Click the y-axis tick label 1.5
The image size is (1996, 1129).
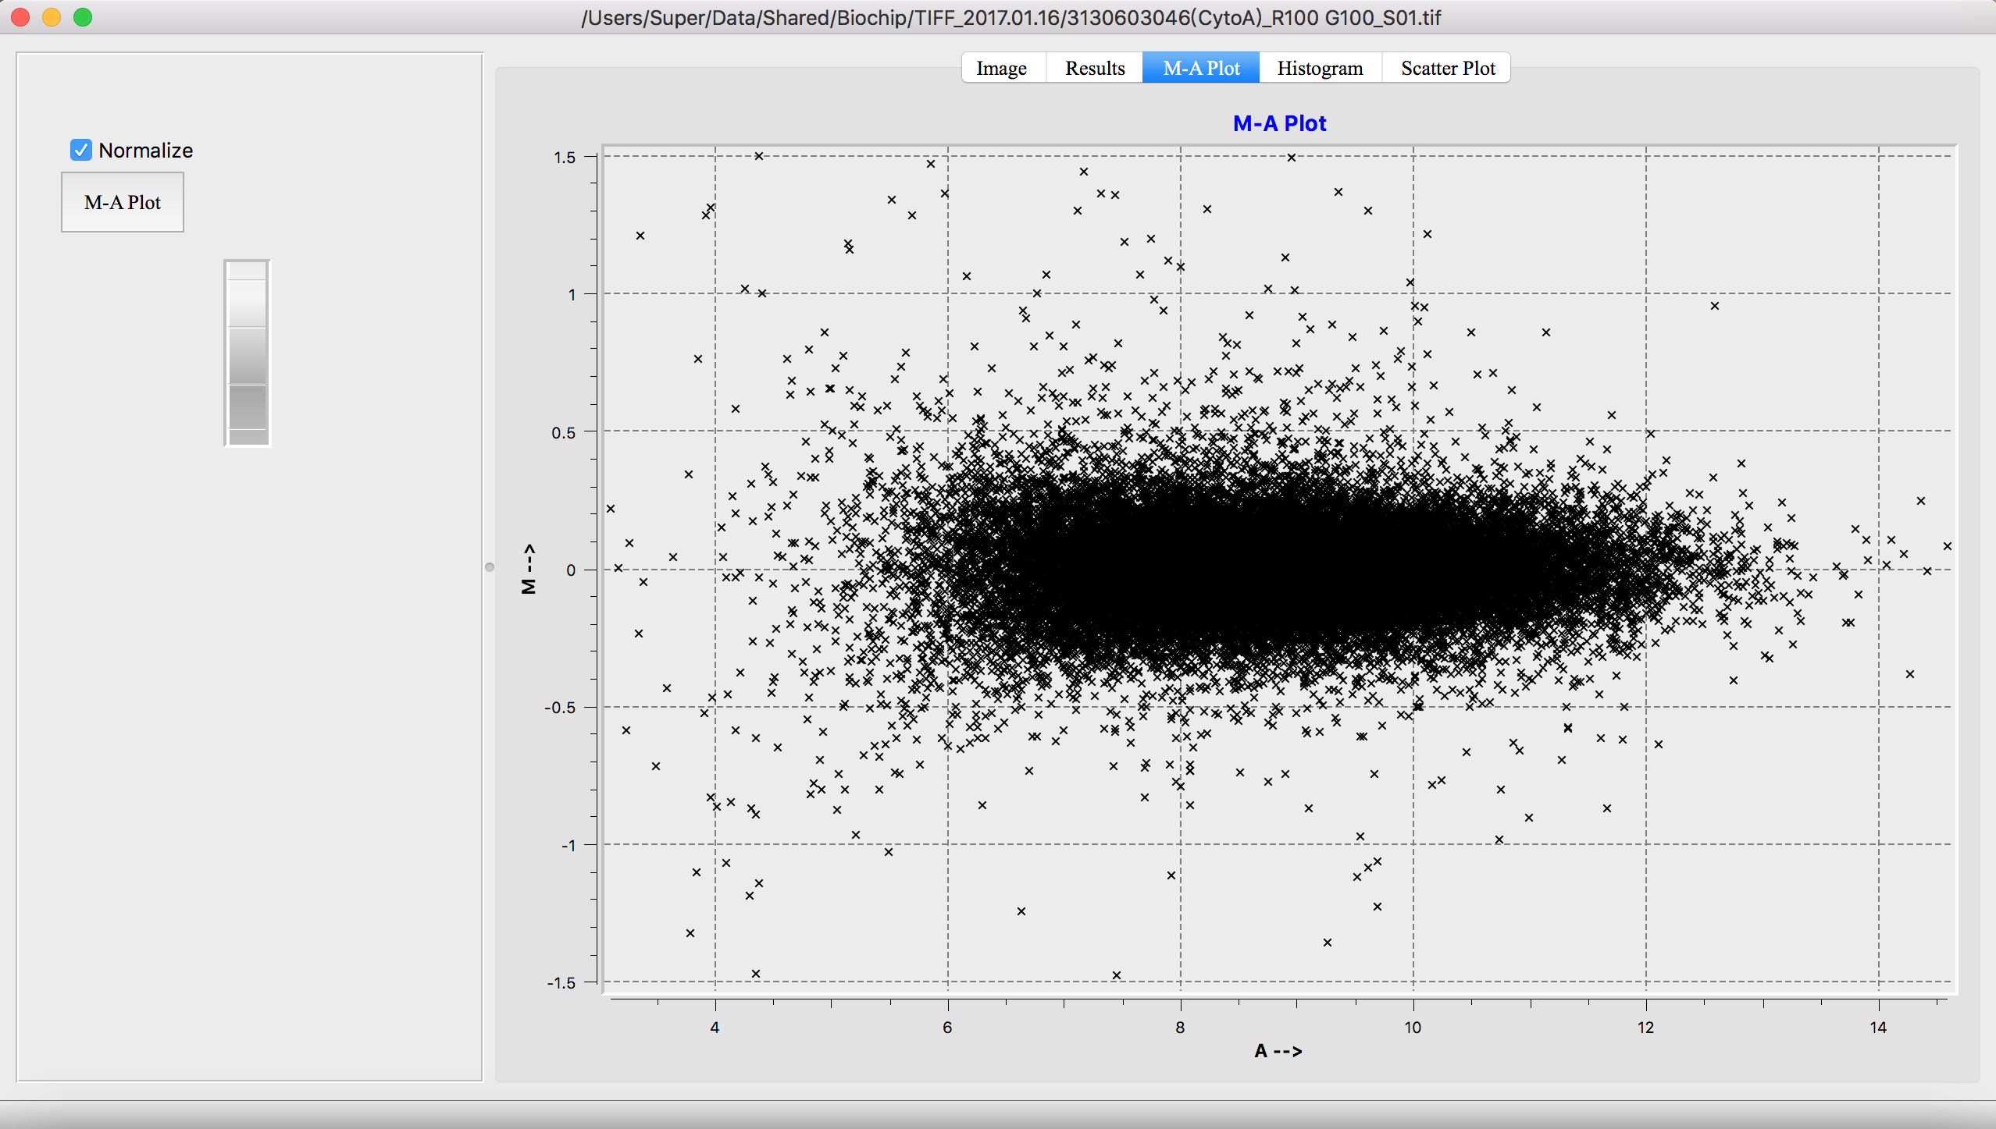(x=565, y=158)
